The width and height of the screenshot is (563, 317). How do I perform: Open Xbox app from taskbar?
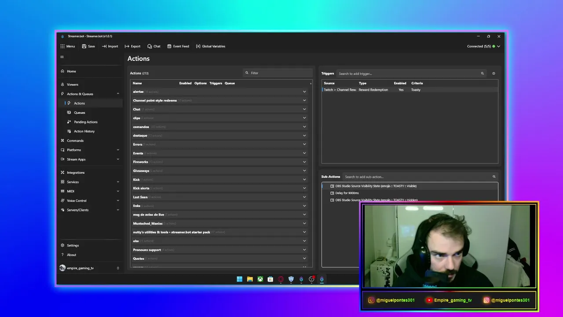(260, 279)
